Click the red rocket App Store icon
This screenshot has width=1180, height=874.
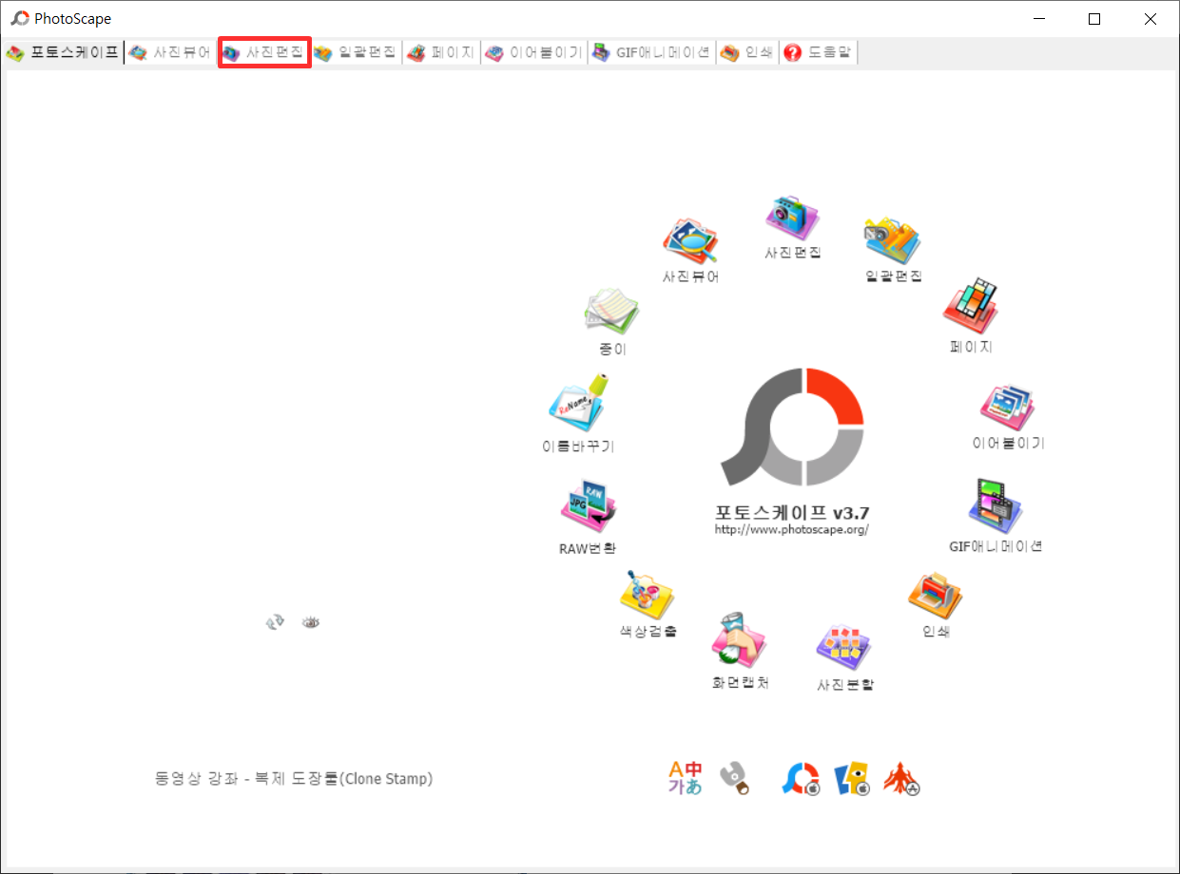coord(901,778)
